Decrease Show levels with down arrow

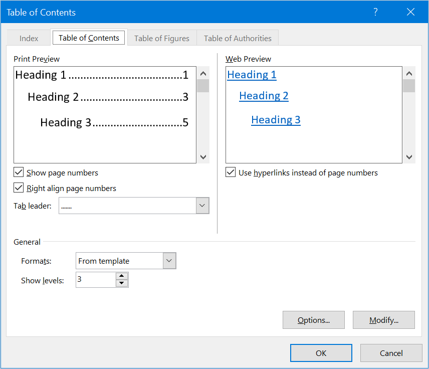(x=122, y=283)
